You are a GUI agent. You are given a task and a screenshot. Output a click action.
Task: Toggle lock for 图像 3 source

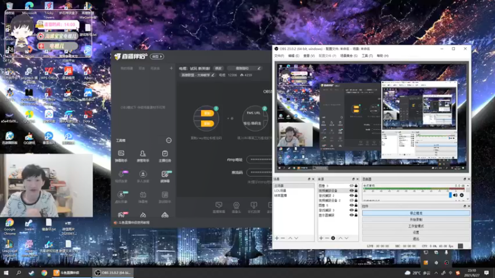click(x=356, y=186)
